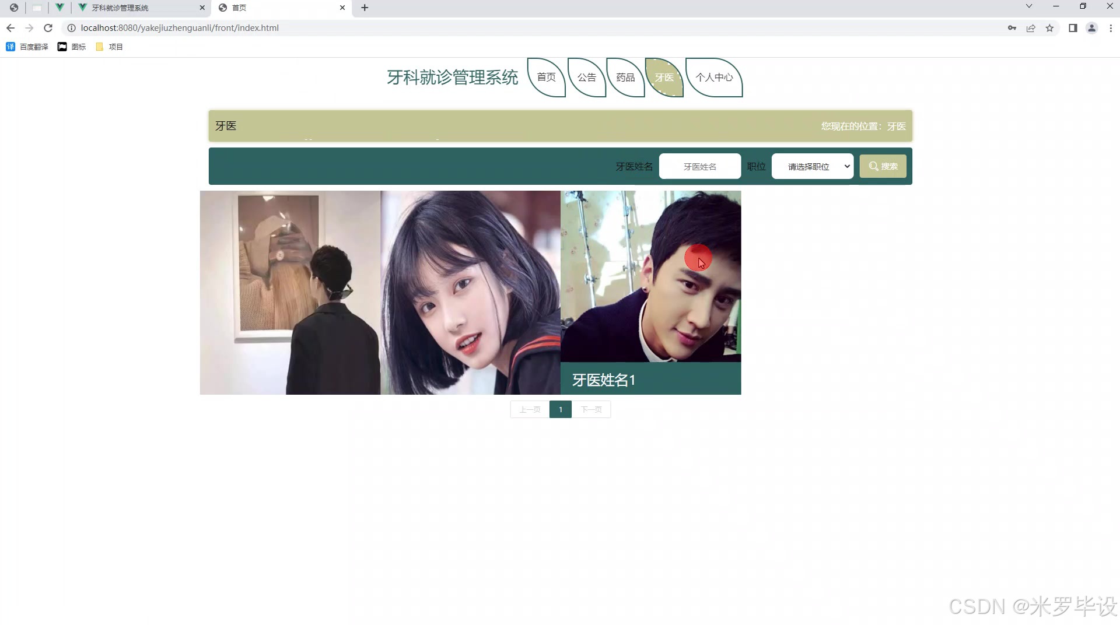Click the browser forward arrow
The image size is (1120, 625).
pos(29,28)
